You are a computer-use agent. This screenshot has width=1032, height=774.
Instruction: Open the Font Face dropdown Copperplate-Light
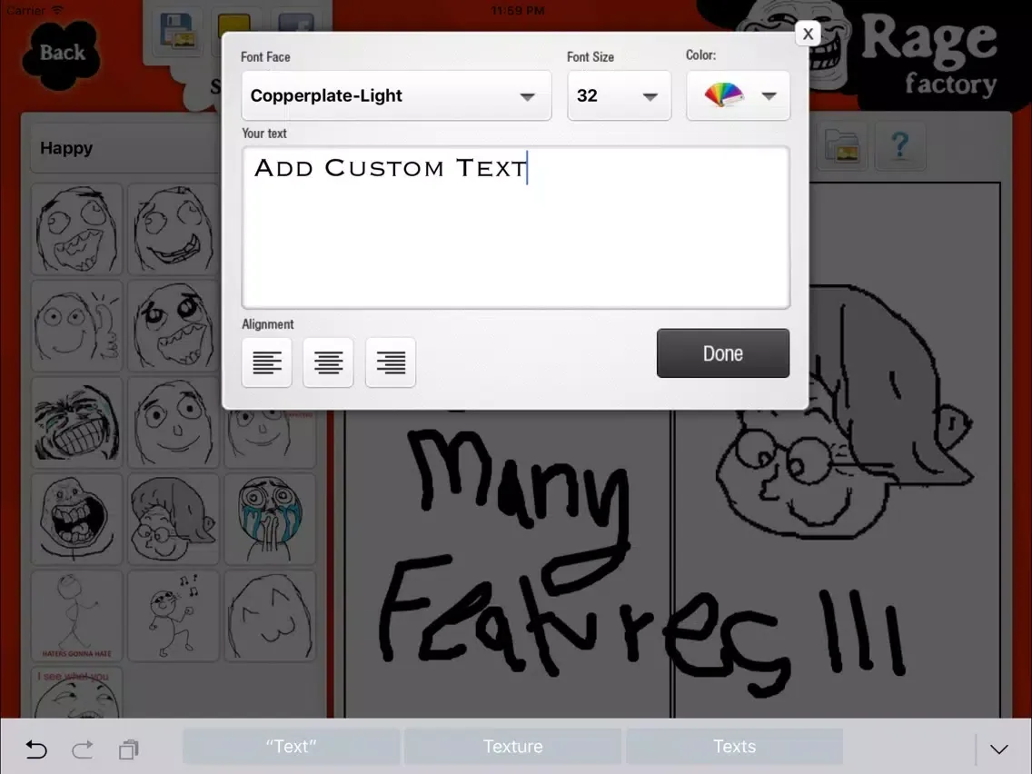(x=396, y=95)
